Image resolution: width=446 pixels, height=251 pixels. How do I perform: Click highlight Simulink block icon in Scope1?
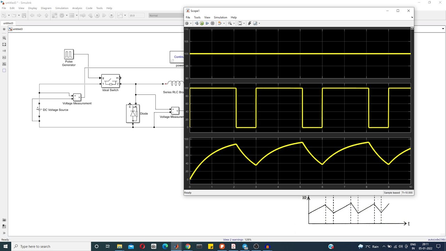pyautogui.click(x=220, y=23)
